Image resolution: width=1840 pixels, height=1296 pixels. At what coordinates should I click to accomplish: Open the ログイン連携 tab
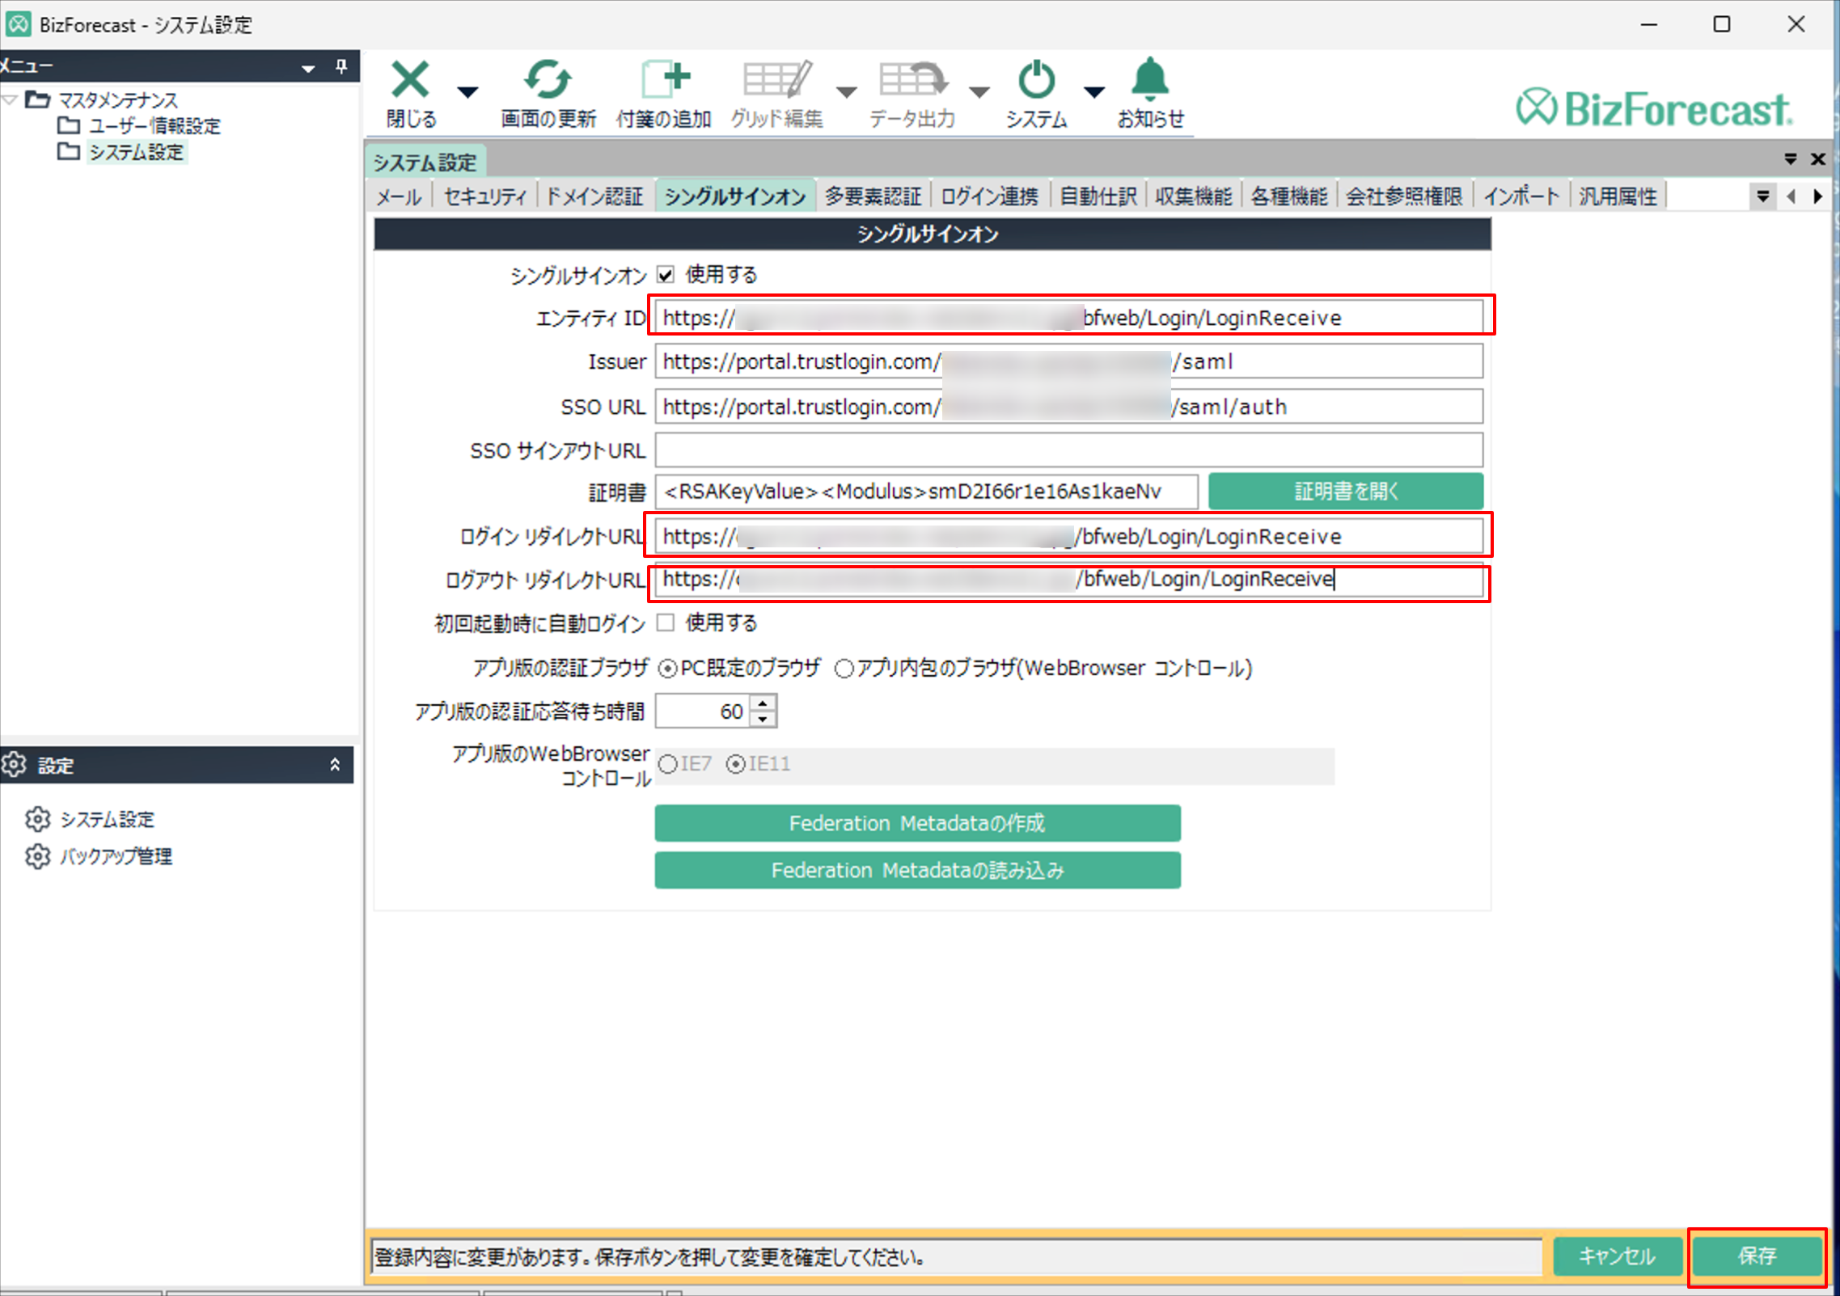(989, 196)
